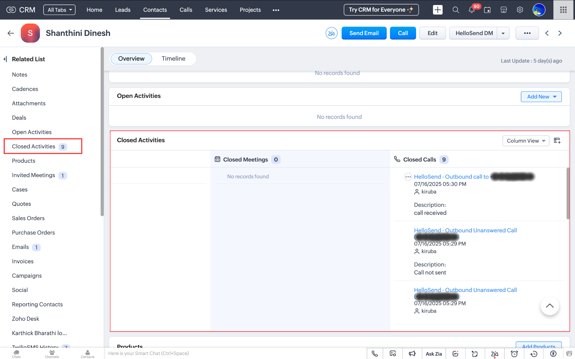Collapse the Related List sidebar
This screenshot has height=359, width=575.
click(5, 59)
